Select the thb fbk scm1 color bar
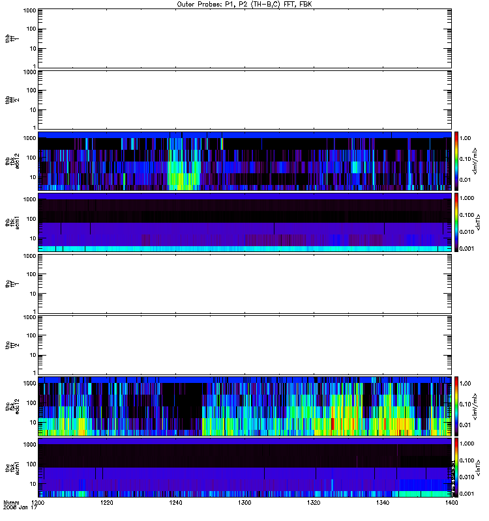Image resolution: width=489 pixels, height=521 pixels. [x=456, y=222]
